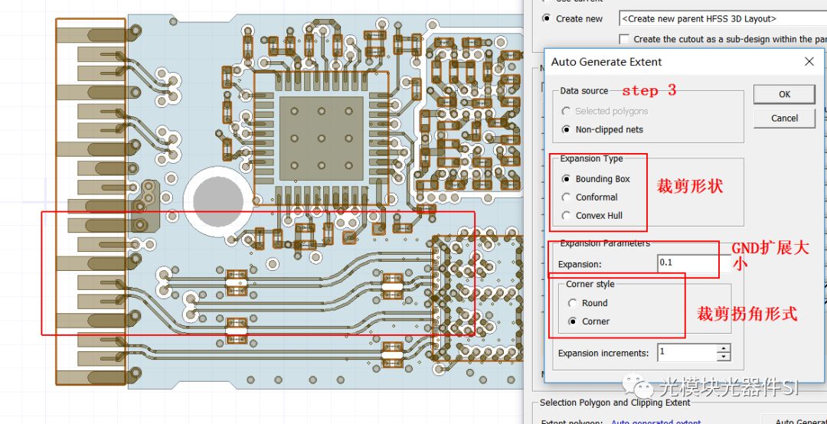Click OK in Auto Generate Extent dialog

[x=784, y=94]
